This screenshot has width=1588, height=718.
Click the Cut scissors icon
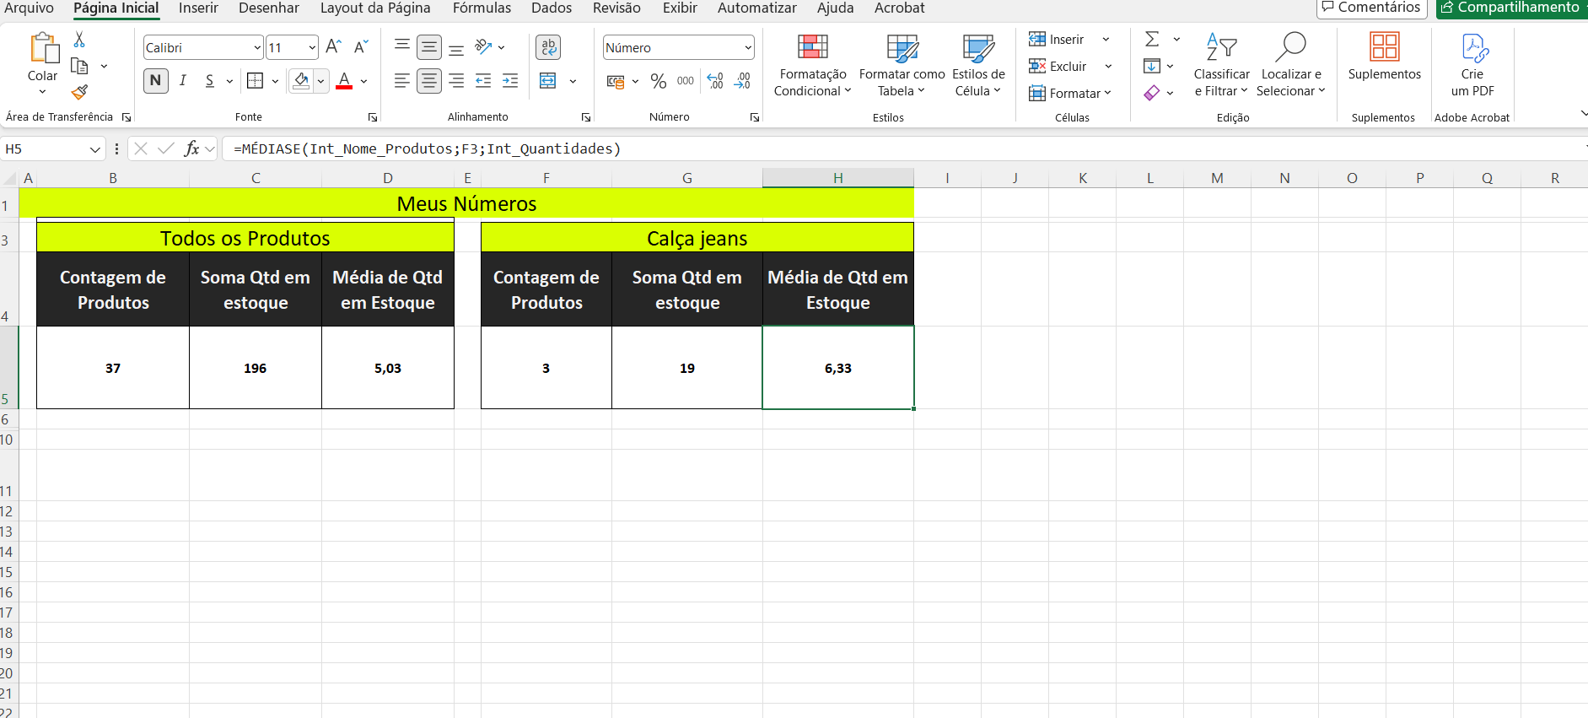(79, 40)
